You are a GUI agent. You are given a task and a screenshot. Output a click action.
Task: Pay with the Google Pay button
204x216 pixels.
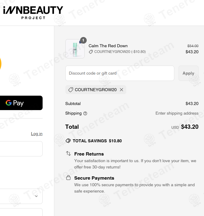click(x=21, y=103)
